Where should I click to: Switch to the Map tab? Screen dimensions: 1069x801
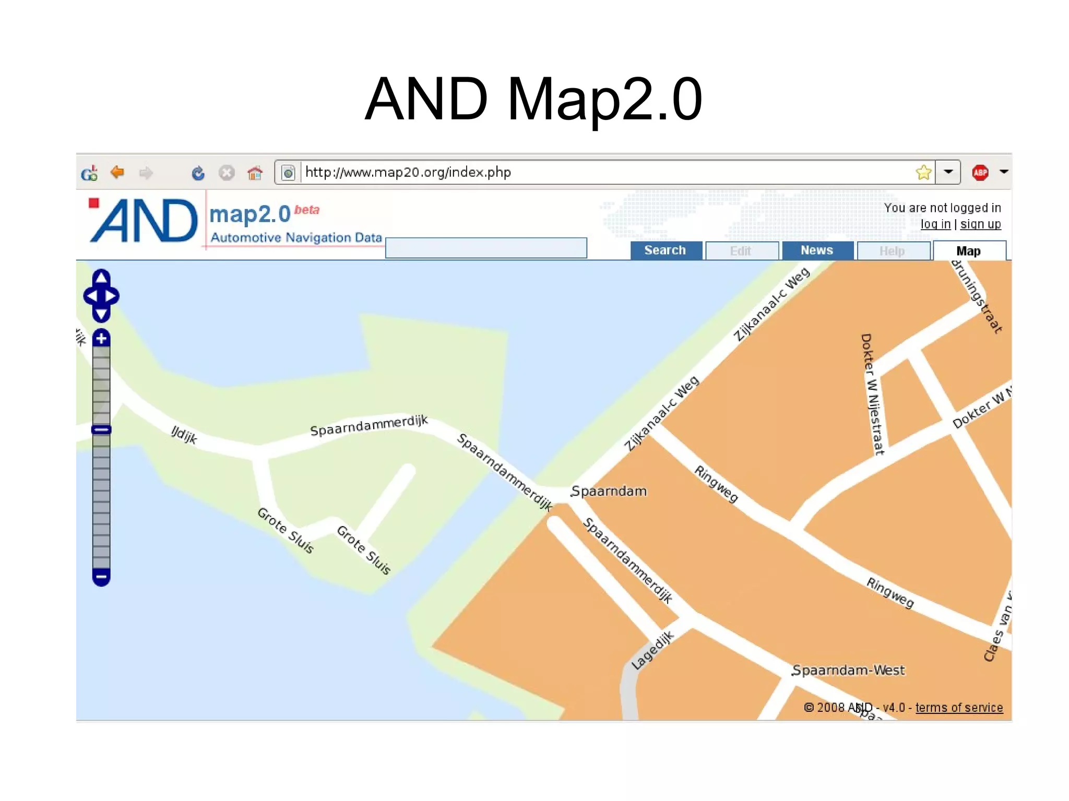(x=969, y=251)
